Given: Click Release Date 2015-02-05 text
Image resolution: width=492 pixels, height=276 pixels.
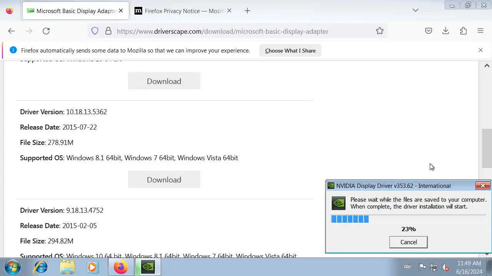Looking at the screenshot, I should (58, 226).
